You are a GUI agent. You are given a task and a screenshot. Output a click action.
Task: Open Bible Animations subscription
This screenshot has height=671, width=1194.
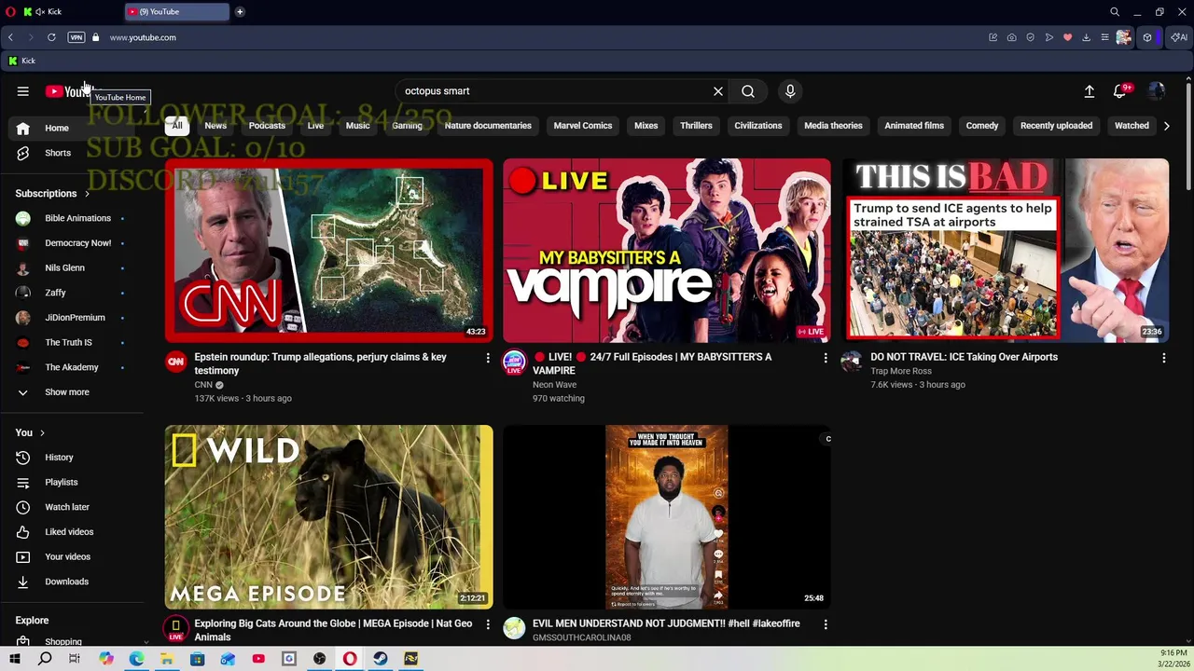(73, 218)
